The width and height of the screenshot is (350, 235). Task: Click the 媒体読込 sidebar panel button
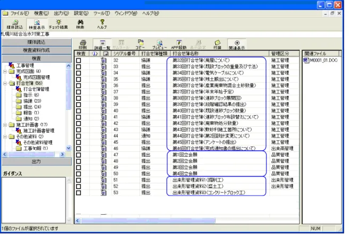pyautogui.click(x=36, y=42)
